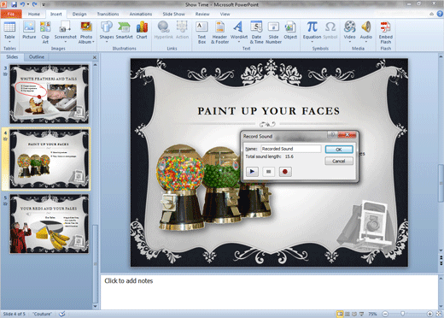Switch to Slide Sorter view in status bar
This screenshot has width=444, height=318.
click(348, 314)
